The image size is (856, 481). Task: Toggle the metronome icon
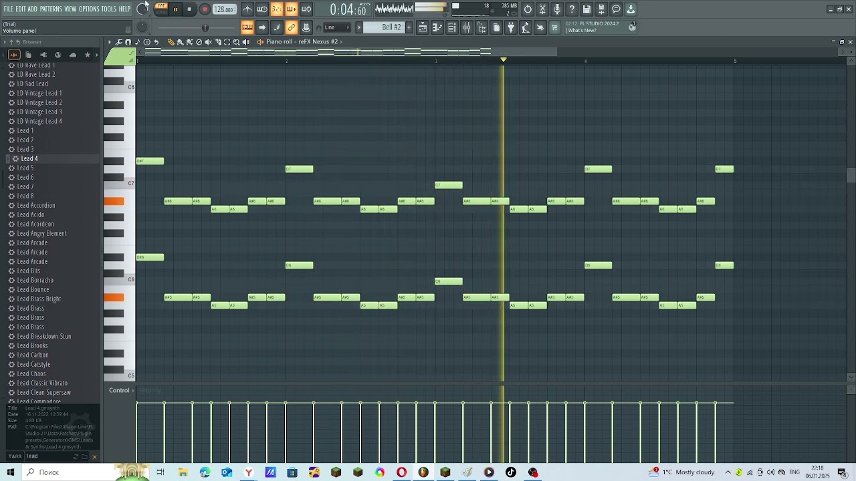coord(247,9)
